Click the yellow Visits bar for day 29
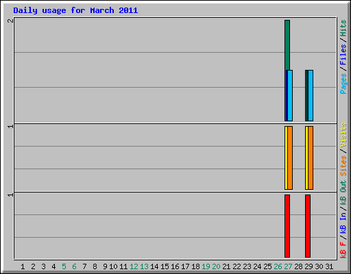Viewport: 351px width, 274px height. point(306,158)
